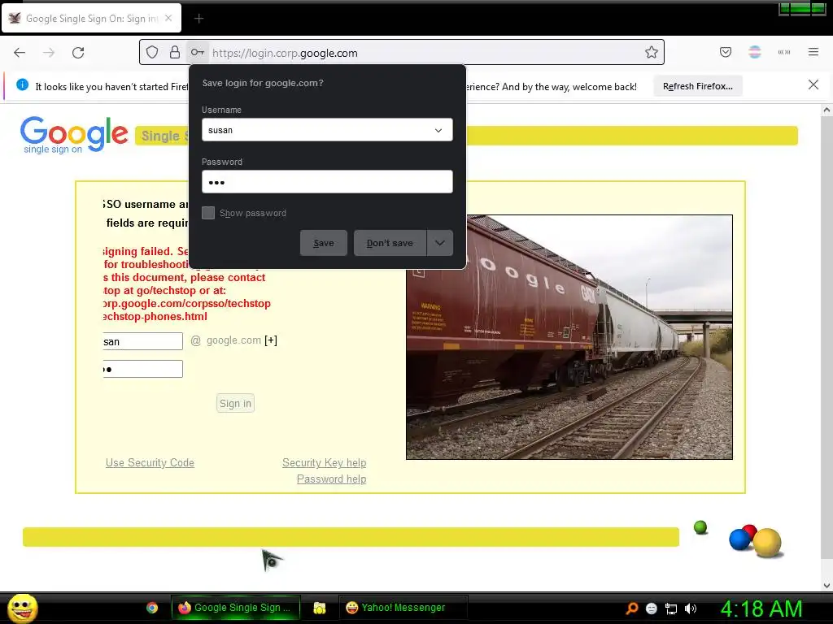
Task: Click the Refresh Firefox... button
Action: click(697, 86)
